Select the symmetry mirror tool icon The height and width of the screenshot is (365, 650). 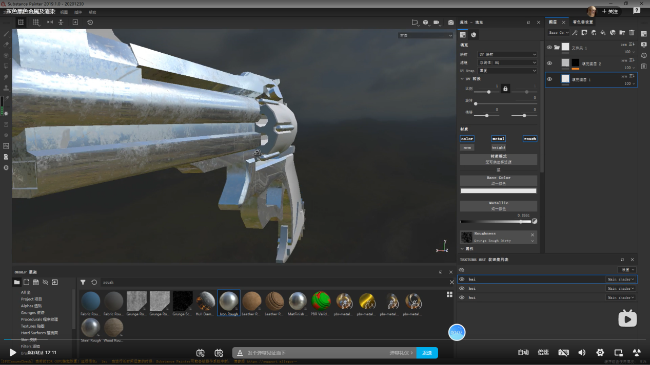[x=50, y=23]
